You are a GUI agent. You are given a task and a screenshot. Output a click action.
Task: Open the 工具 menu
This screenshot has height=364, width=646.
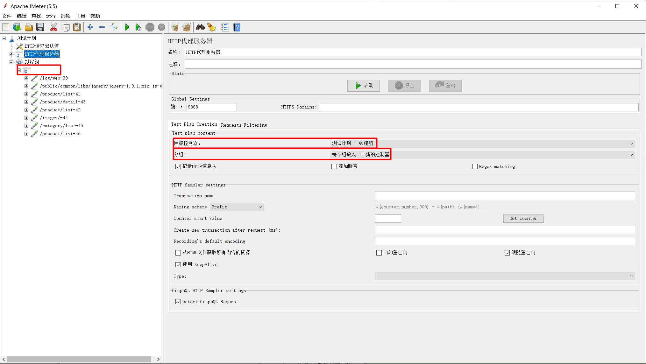pyautogui.click(x=80, y=16)
